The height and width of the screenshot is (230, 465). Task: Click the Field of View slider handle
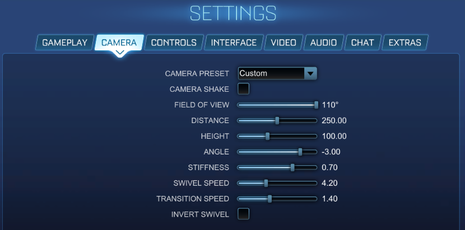click(x=316, y=105)
